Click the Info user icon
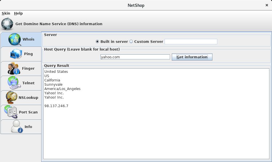Viewport: 272px width, 162px height. click(x=17, y=127)
